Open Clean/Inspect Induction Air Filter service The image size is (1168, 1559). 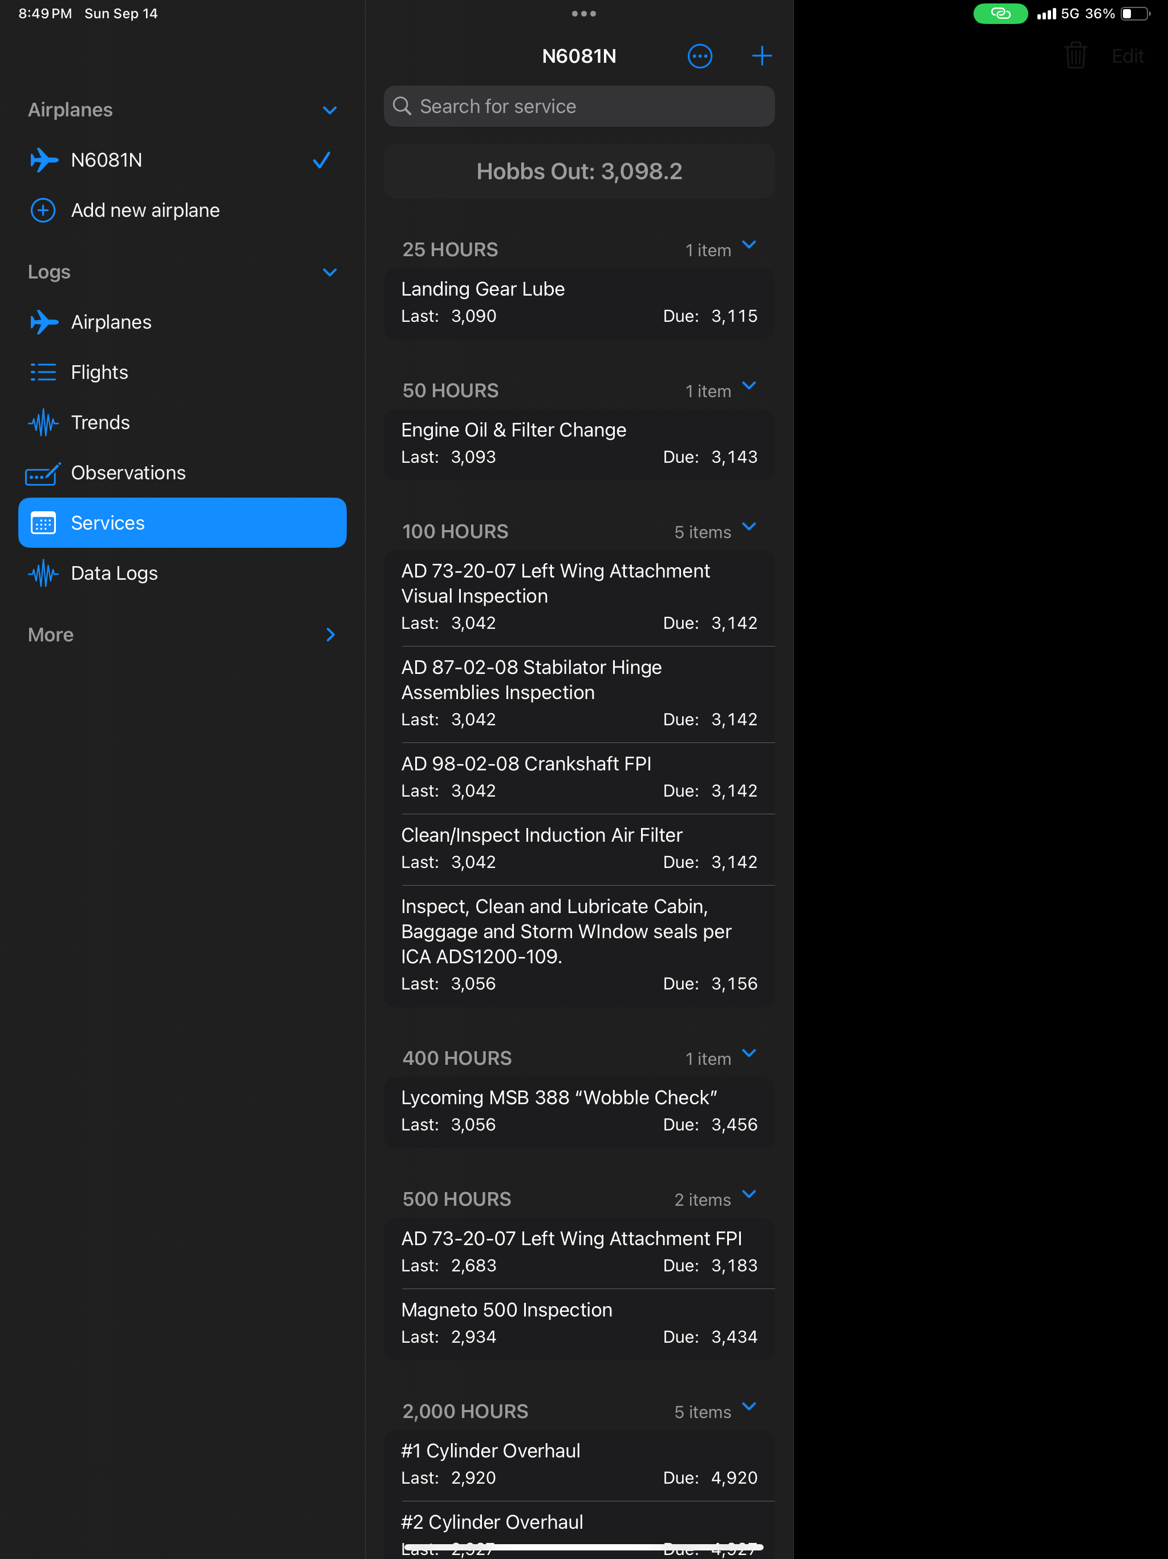click(x=579, y=849)
